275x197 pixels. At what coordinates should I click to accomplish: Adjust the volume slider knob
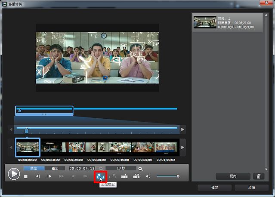pos(178,176)
